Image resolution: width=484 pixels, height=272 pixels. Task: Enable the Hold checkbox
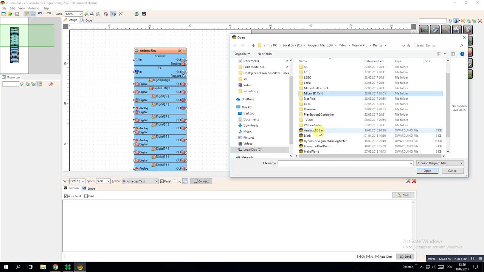click(86, 196)
